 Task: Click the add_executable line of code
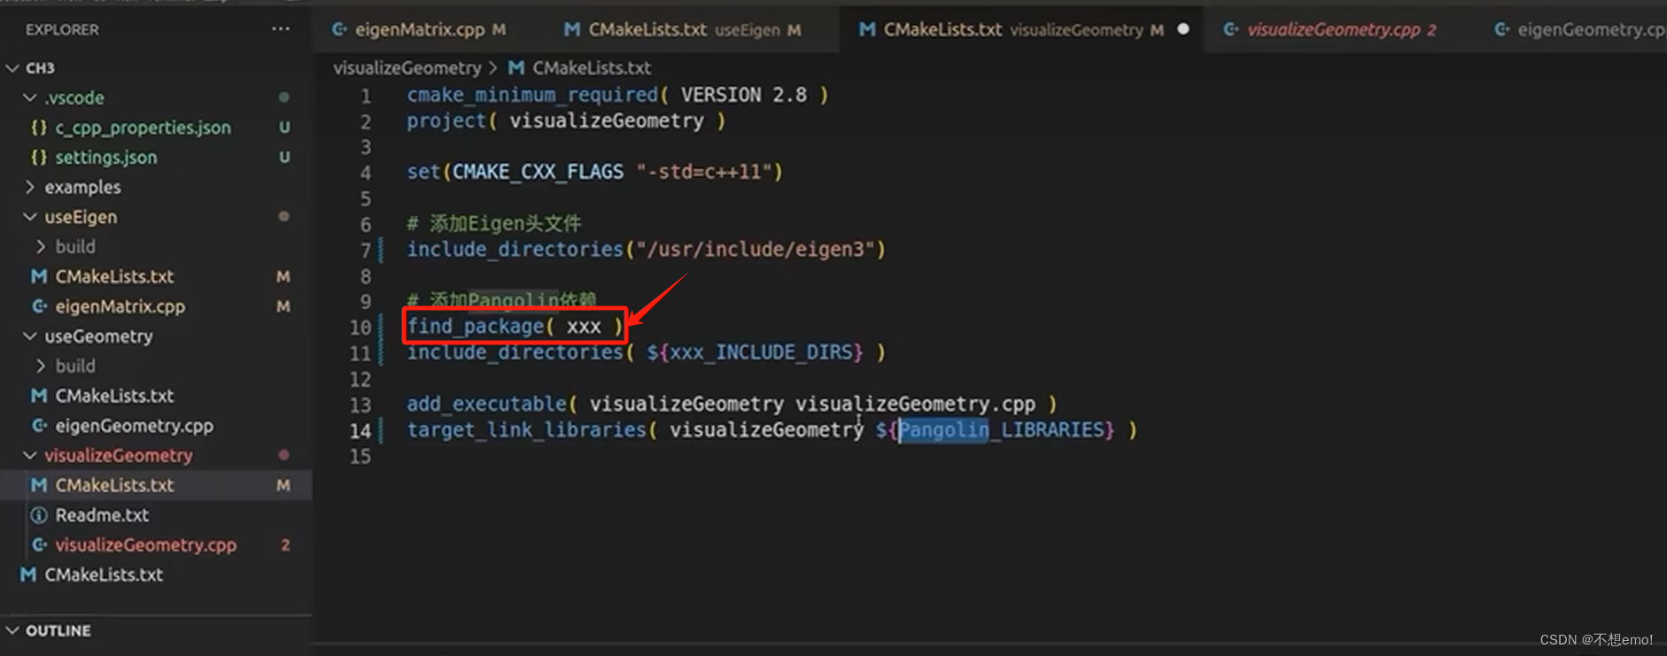pos(732,405)
